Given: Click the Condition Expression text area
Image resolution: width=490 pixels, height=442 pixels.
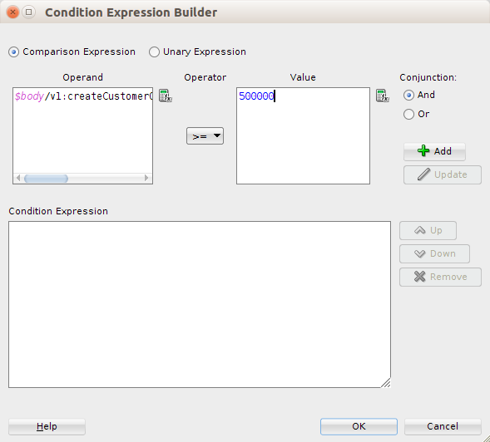Looking at the screenshot, I should 200,305.
